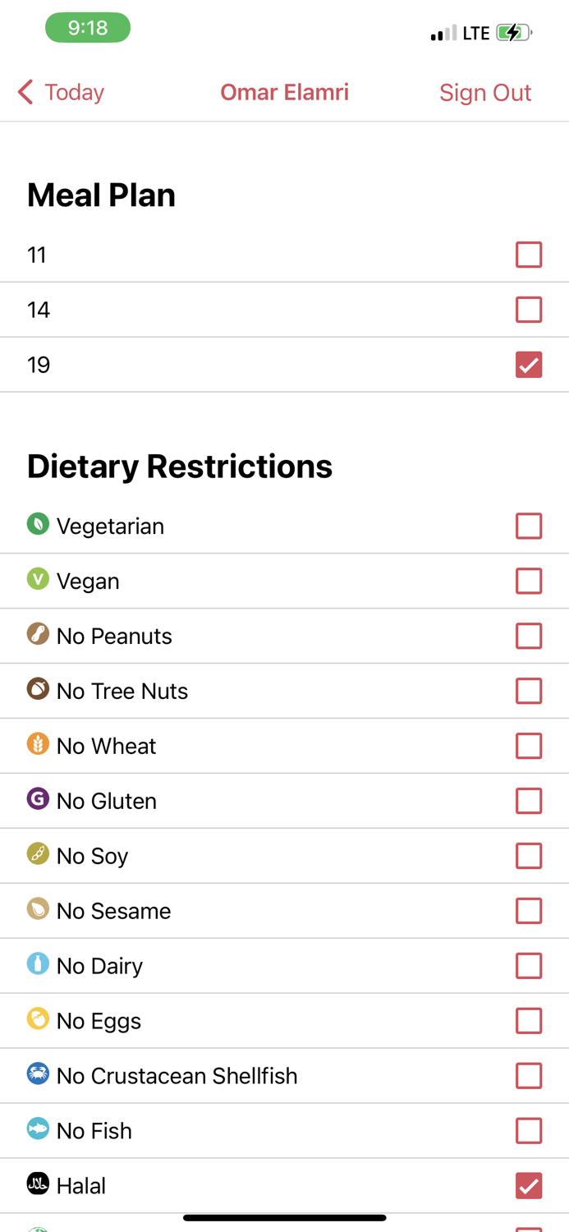Screen dimensions: 569x1232
Task: Enable the No Eggs checkbox
Action: tap(529, 1021)
